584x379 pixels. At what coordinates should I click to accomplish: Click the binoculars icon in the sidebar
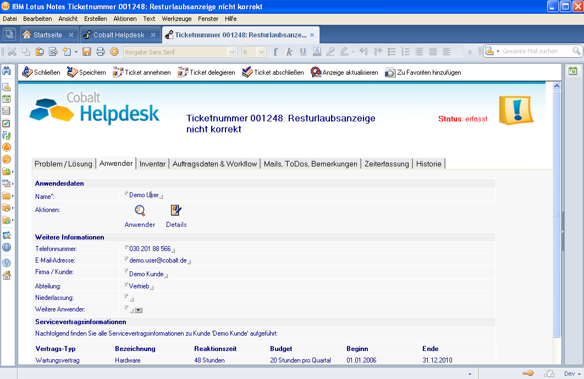(x=7, y=70)
